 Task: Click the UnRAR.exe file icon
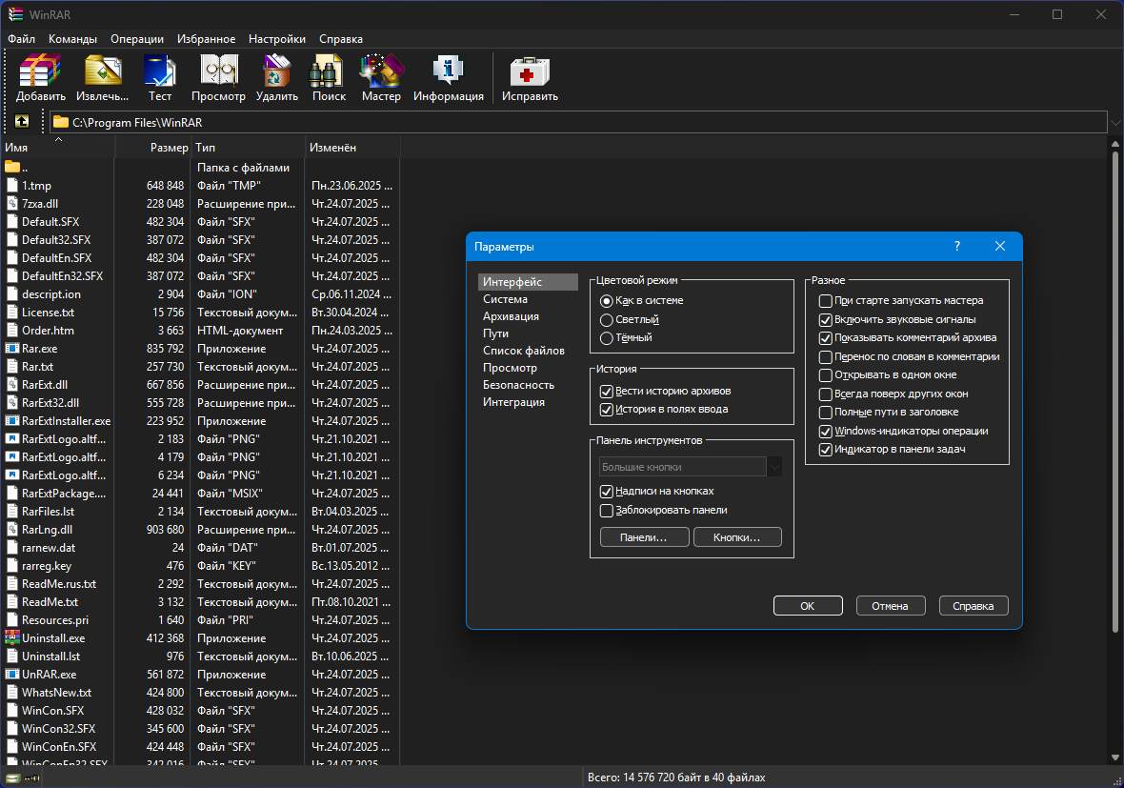12,674
